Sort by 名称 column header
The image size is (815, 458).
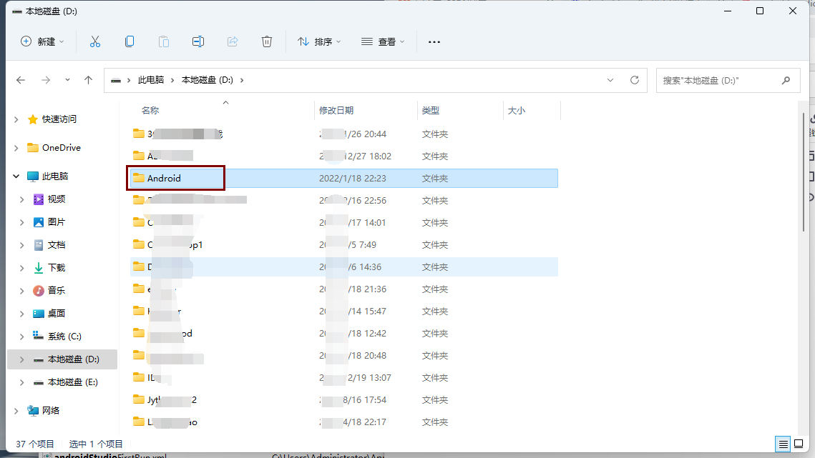150,111
